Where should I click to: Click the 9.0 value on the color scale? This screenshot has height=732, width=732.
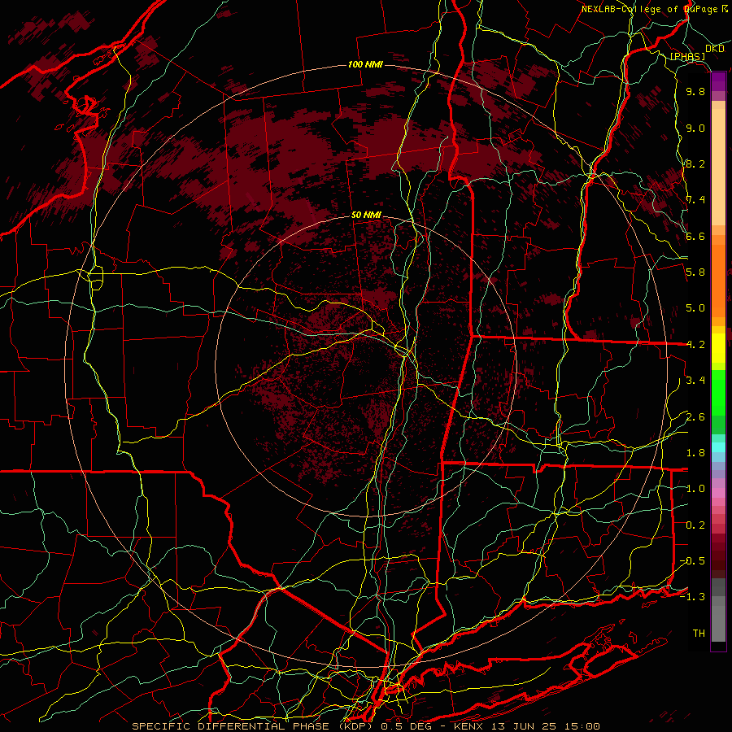click(695, 128)
